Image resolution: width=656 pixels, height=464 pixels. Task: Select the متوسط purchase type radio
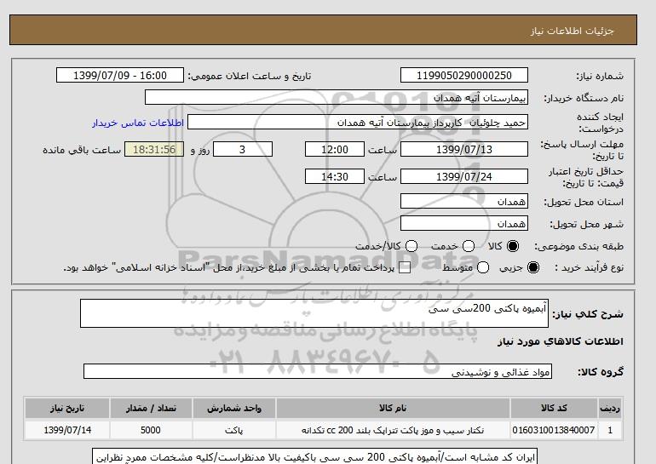click(x=482, y=267)
